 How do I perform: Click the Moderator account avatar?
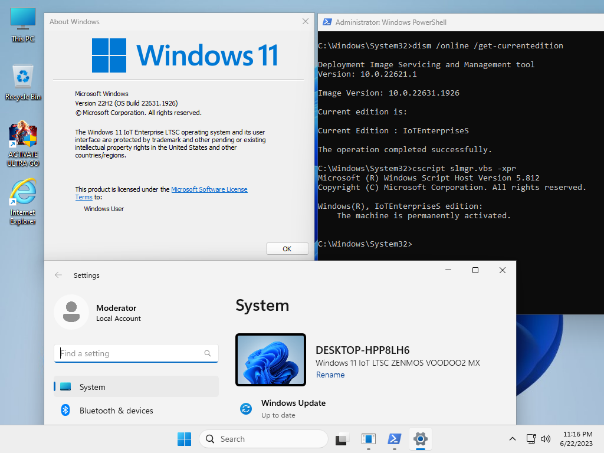71,312
